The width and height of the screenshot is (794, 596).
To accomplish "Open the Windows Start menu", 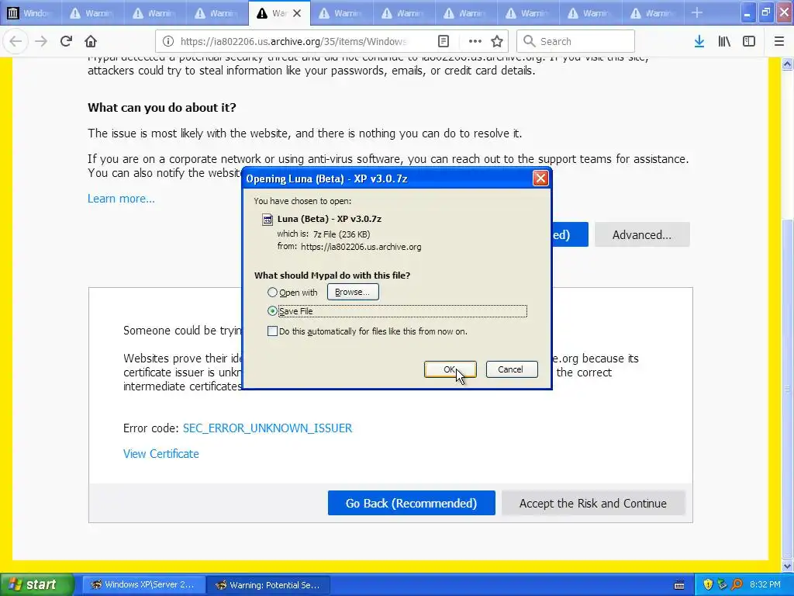I will (36, 585).
